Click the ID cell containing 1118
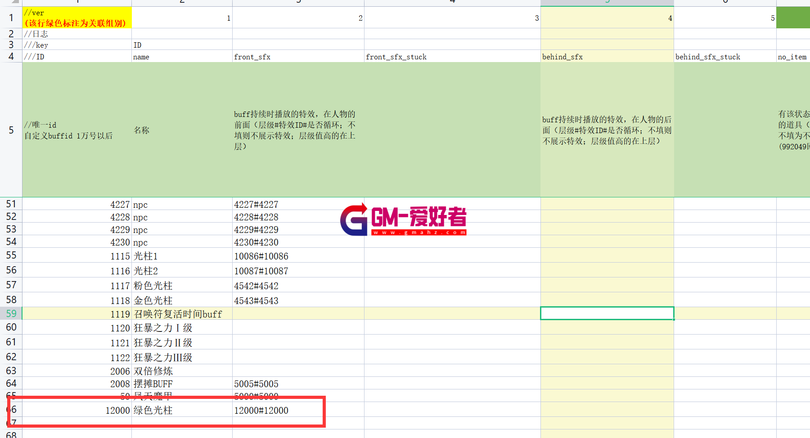 click(x=77, y=300)
